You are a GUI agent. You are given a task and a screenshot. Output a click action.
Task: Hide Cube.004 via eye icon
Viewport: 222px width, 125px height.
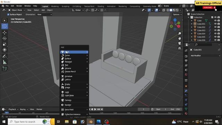(x=215, y=34)
